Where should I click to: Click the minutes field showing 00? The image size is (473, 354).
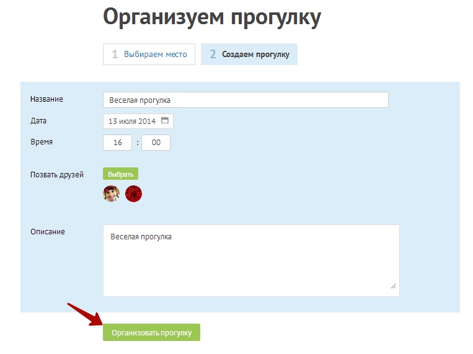(156, 143)
